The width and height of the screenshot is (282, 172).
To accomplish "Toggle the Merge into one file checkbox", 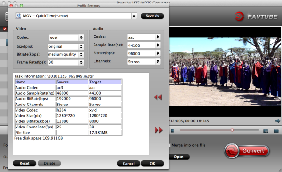I will [170, 145].
